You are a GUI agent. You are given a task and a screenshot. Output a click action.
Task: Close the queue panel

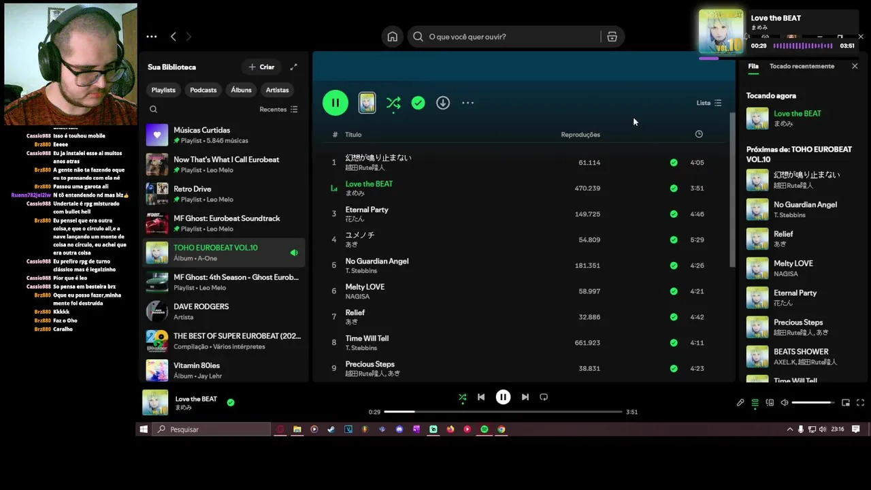coord(855,66)
